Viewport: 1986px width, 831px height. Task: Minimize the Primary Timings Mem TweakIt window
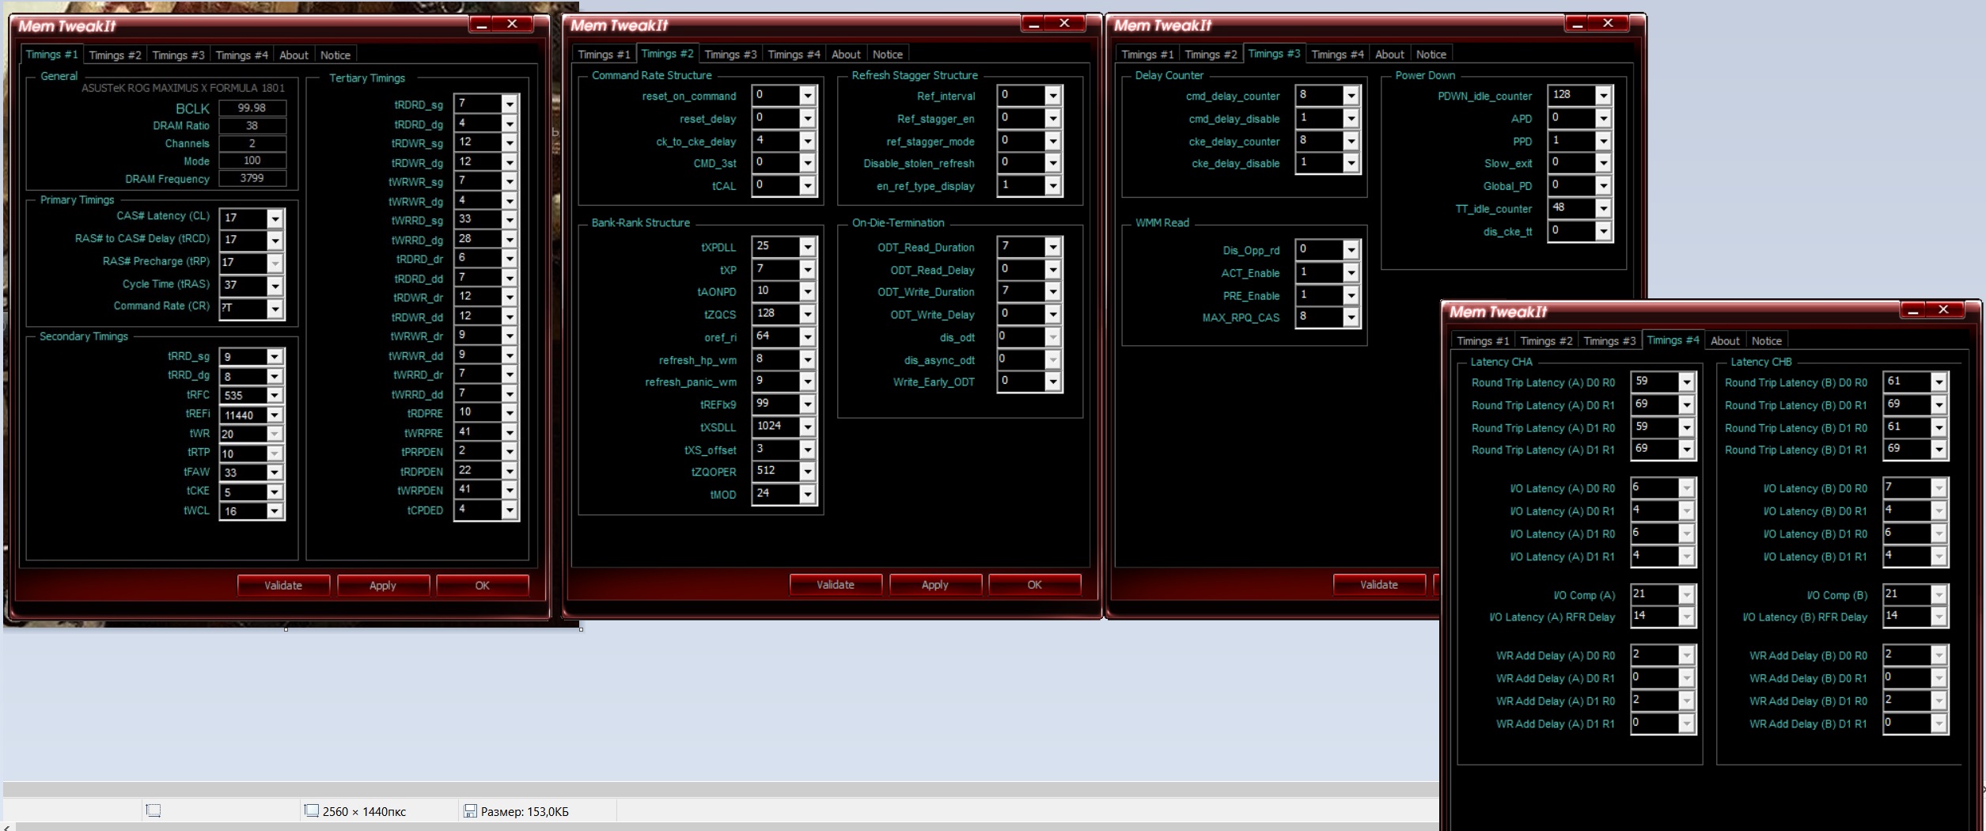point(482,25)
